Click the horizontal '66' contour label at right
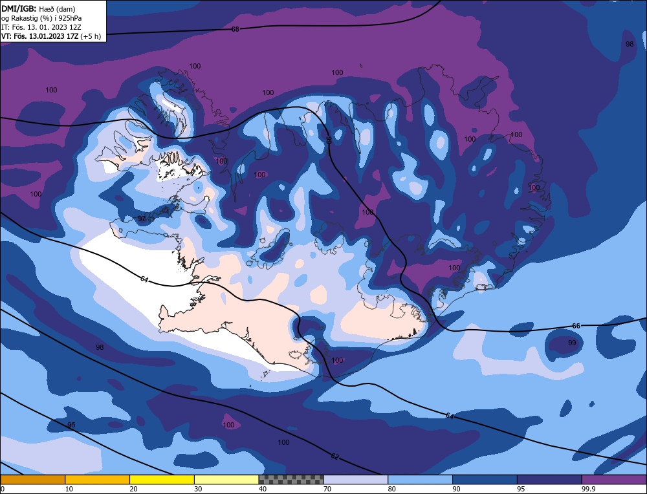The height and width of the screenshot is (494, 647). tap(576, 326)
